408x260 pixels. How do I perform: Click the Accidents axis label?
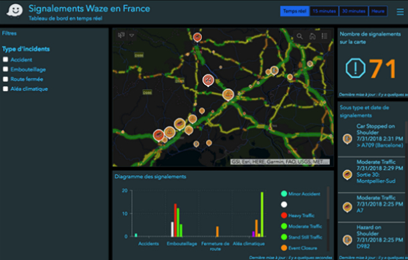(148, 243)
